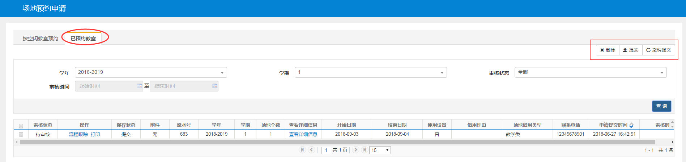Select the 已预约教室 tab
686x162 pixels.
[83, 39]
